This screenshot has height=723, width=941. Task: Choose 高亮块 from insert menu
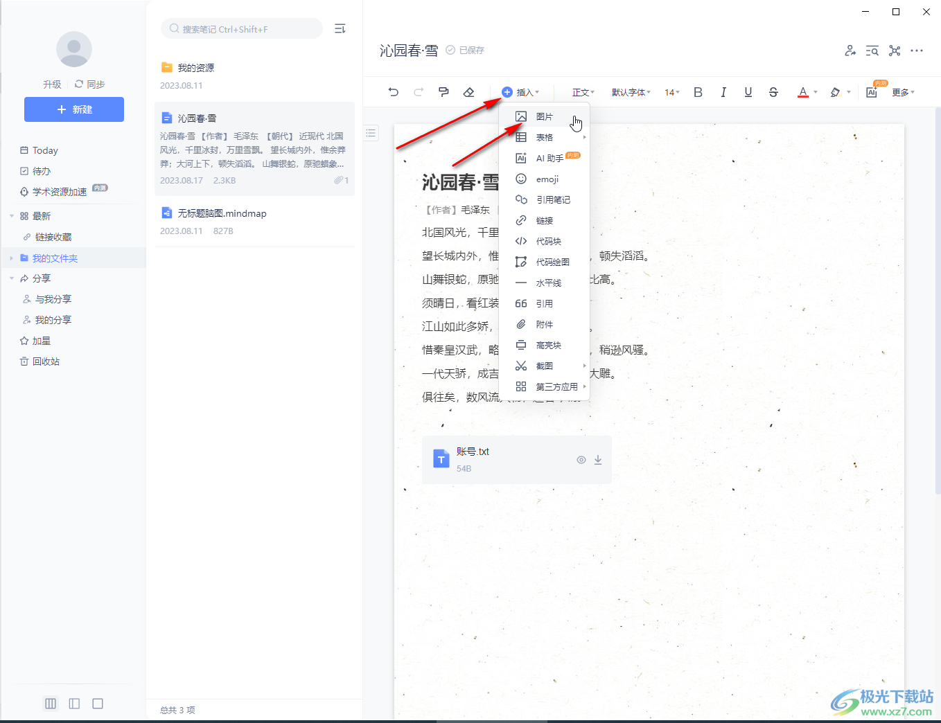[x=544, y=345]
